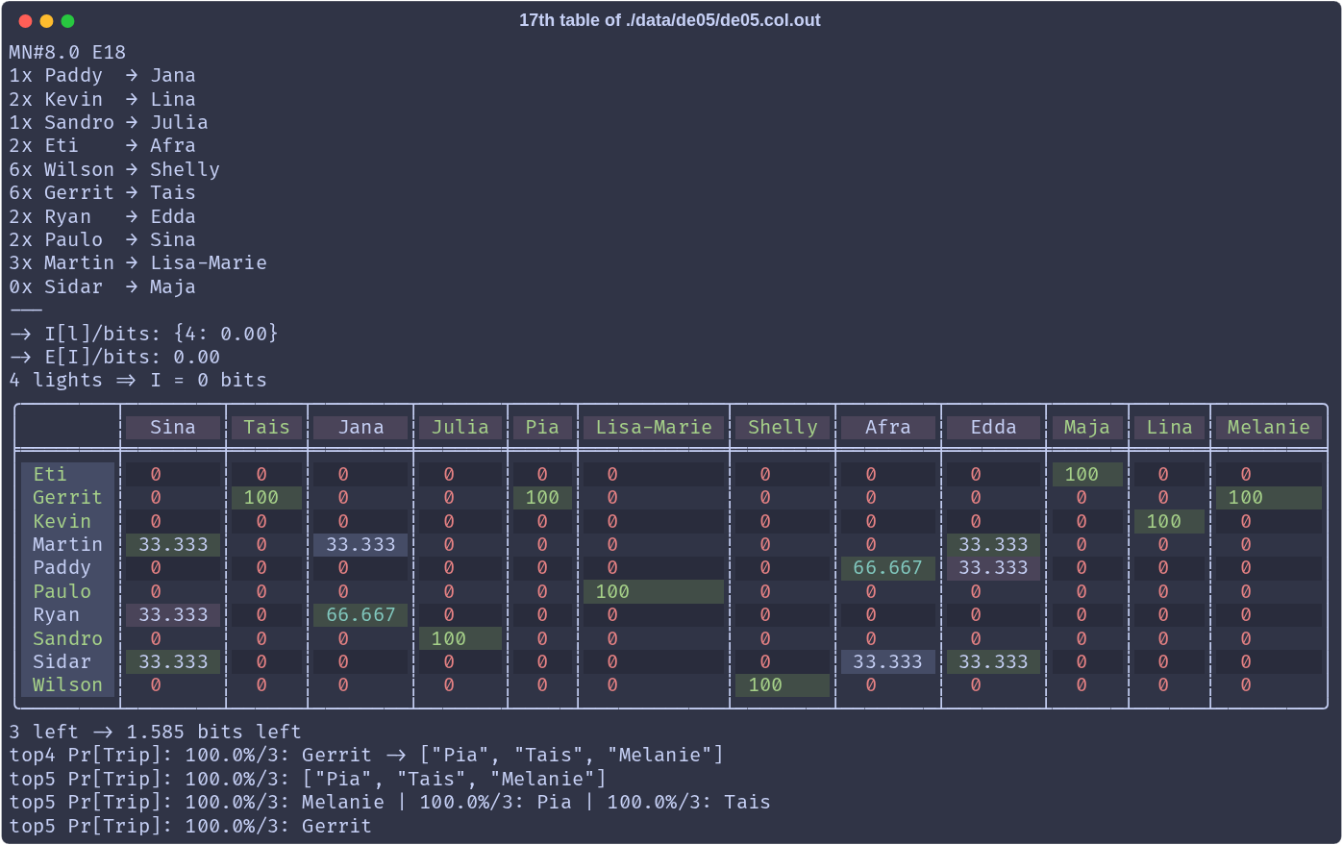Click the 100 cell for Gerrit and Tais
The height and width of the screenshot is (845, 1343).
point(266,497)
